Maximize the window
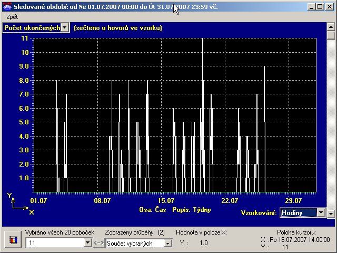Image resolution: width=337 pixels, height=253 pixels. coord(321,7)
